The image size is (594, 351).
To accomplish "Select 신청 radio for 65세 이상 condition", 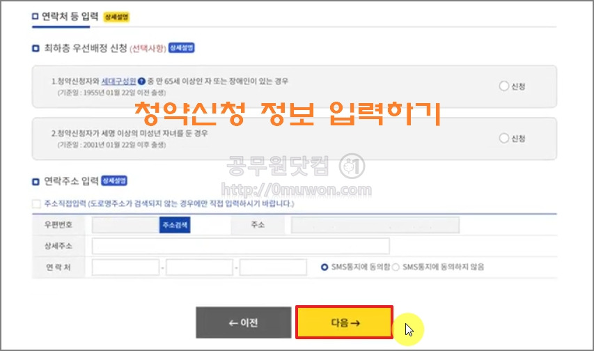I will [x=504, y=86].
